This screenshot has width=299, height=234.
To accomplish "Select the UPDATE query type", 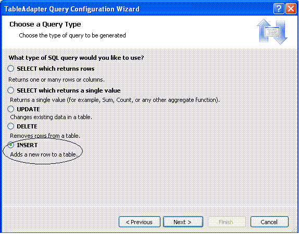I will point(10,109).
